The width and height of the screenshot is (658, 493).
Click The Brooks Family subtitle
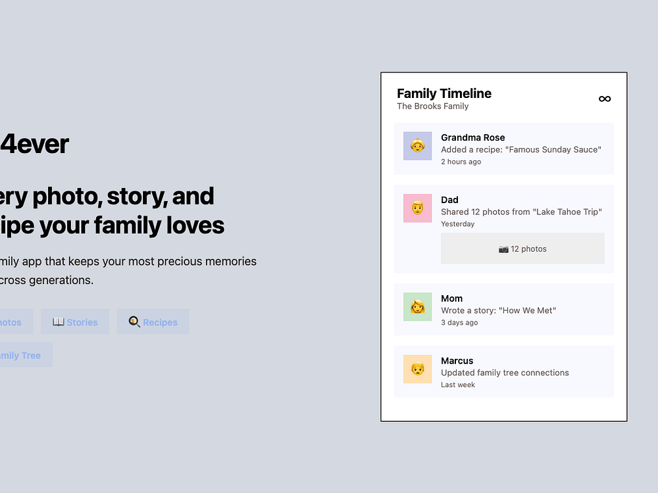(x=433, y=106)
